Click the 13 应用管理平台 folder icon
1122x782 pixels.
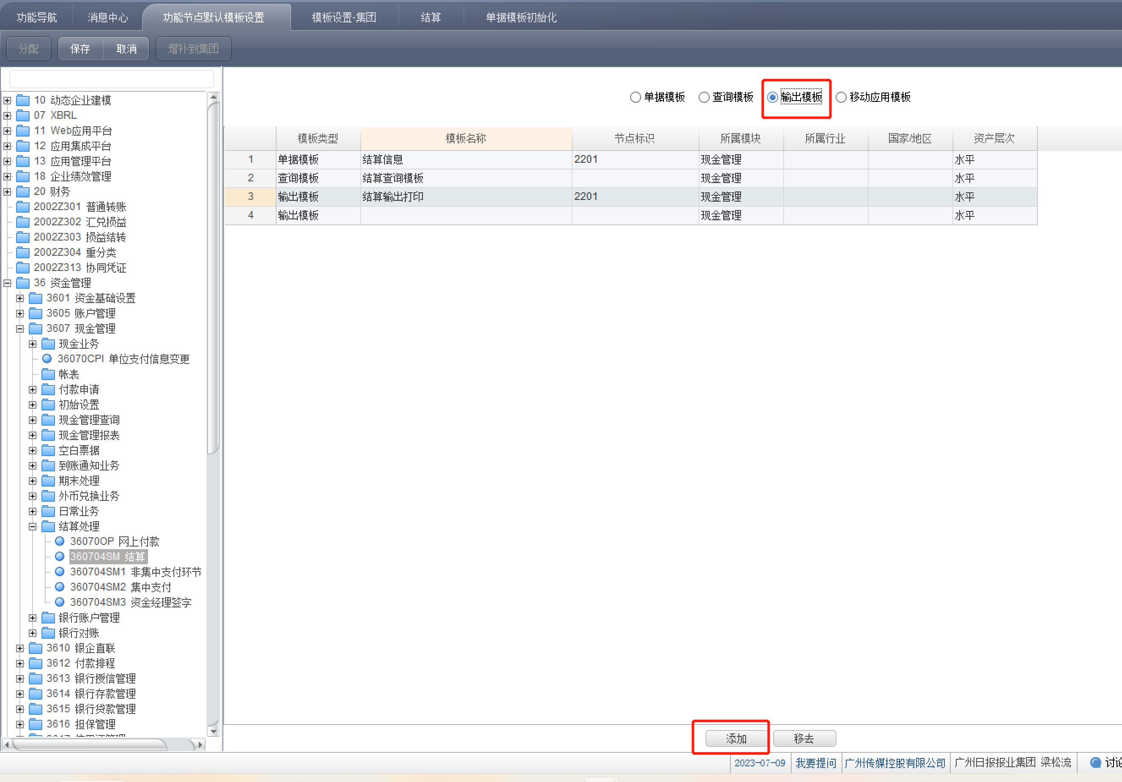click(23, 161)
